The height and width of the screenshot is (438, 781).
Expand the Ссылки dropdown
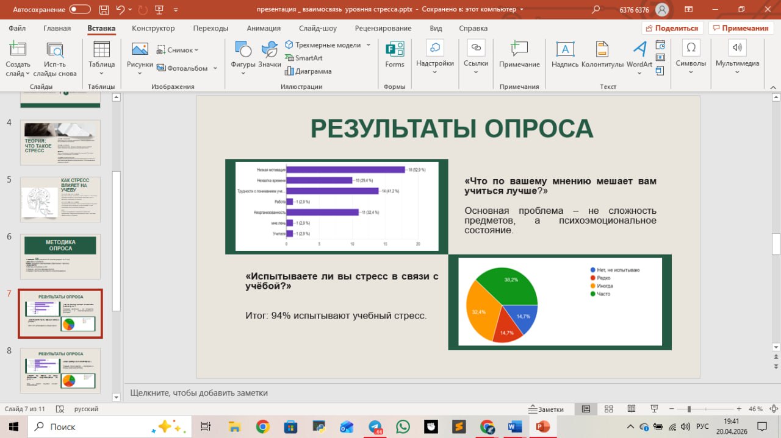pos(476,72)
